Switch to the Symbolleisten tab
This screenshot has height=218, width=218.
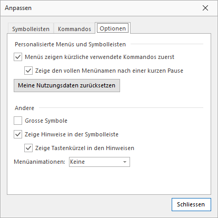[31, 29]
